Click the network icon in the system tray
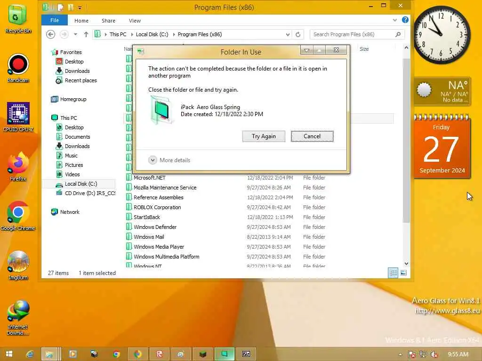 point(423,354)
